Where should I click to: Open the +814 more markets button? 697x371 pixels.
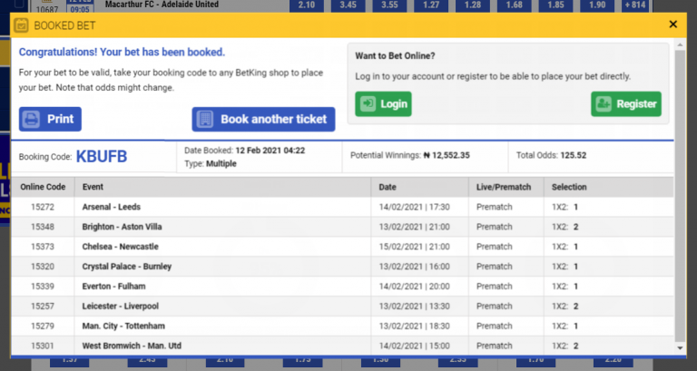[635, 5]
